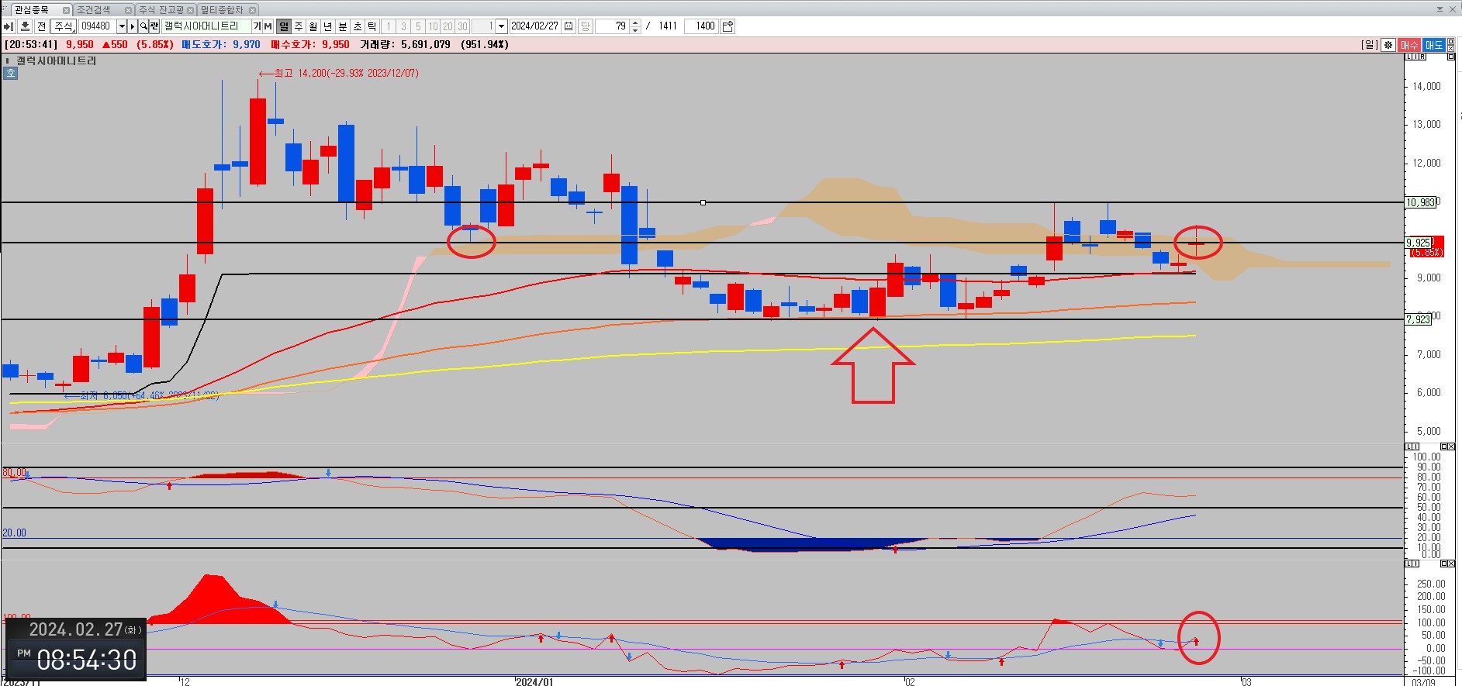Select the 년 yearly chart period
The height and width of the screenshot is (686, 1462).
328,26
